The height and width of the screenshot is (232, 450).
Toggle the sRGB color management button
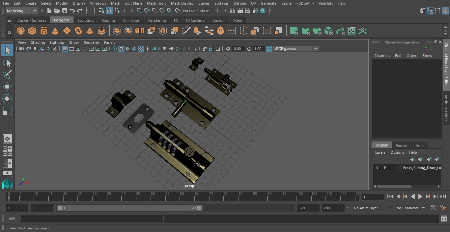click(269, 49)
